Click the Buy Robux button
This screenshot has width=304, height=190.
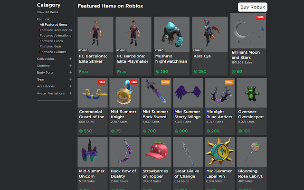click(252, 7)
